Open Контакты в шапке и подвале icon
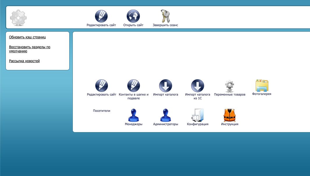The image size is (310, 176). click(x=134, y=86)
